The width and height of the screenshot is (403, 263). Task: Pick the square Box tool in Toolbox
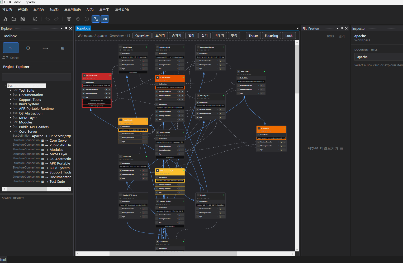(x=28, y=48)
